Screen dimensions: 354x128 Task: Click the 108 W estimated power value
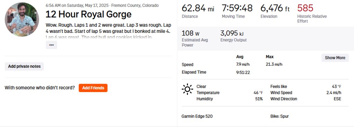point(191,34)
